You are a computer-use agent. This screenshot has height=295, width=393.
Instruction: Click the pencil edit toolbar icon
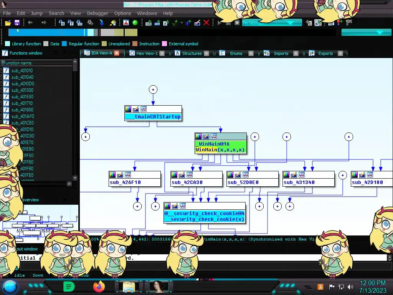[x=197, y=23]
